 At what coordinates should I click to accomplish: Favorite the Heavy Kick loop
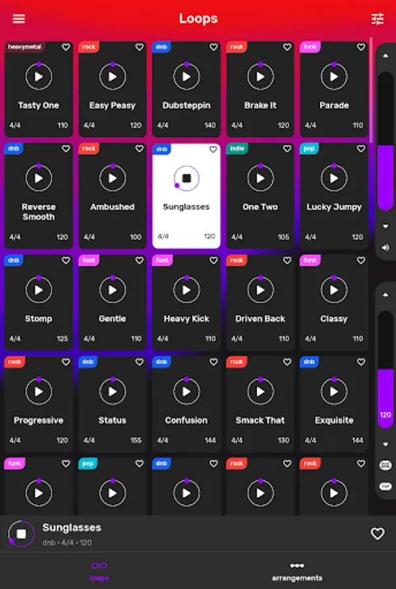click(213, 260)
